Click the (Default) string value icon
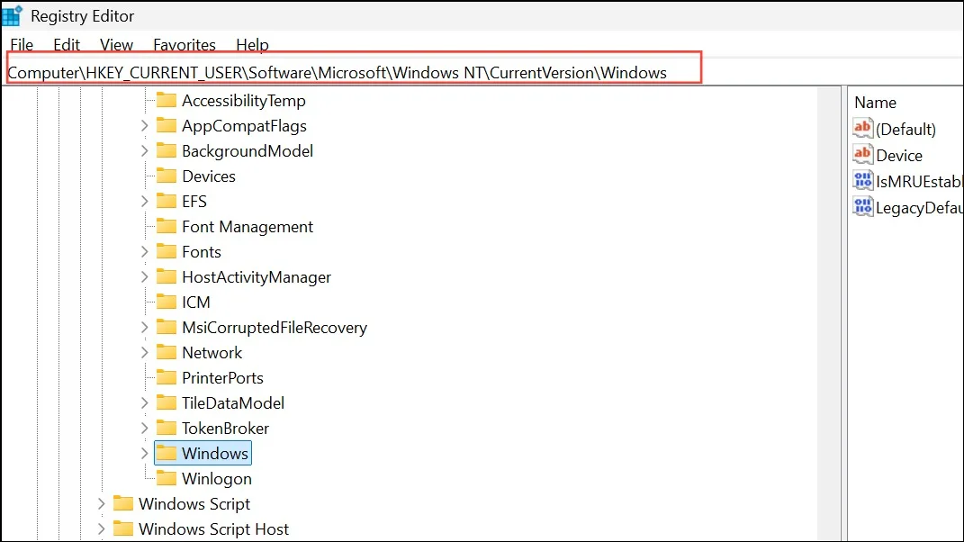The width and height of the screenshot is (964, 542). 862,128
